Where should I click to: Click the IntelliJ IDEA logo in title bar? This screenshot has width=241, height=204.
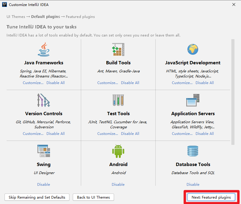(x=4, y=4)
